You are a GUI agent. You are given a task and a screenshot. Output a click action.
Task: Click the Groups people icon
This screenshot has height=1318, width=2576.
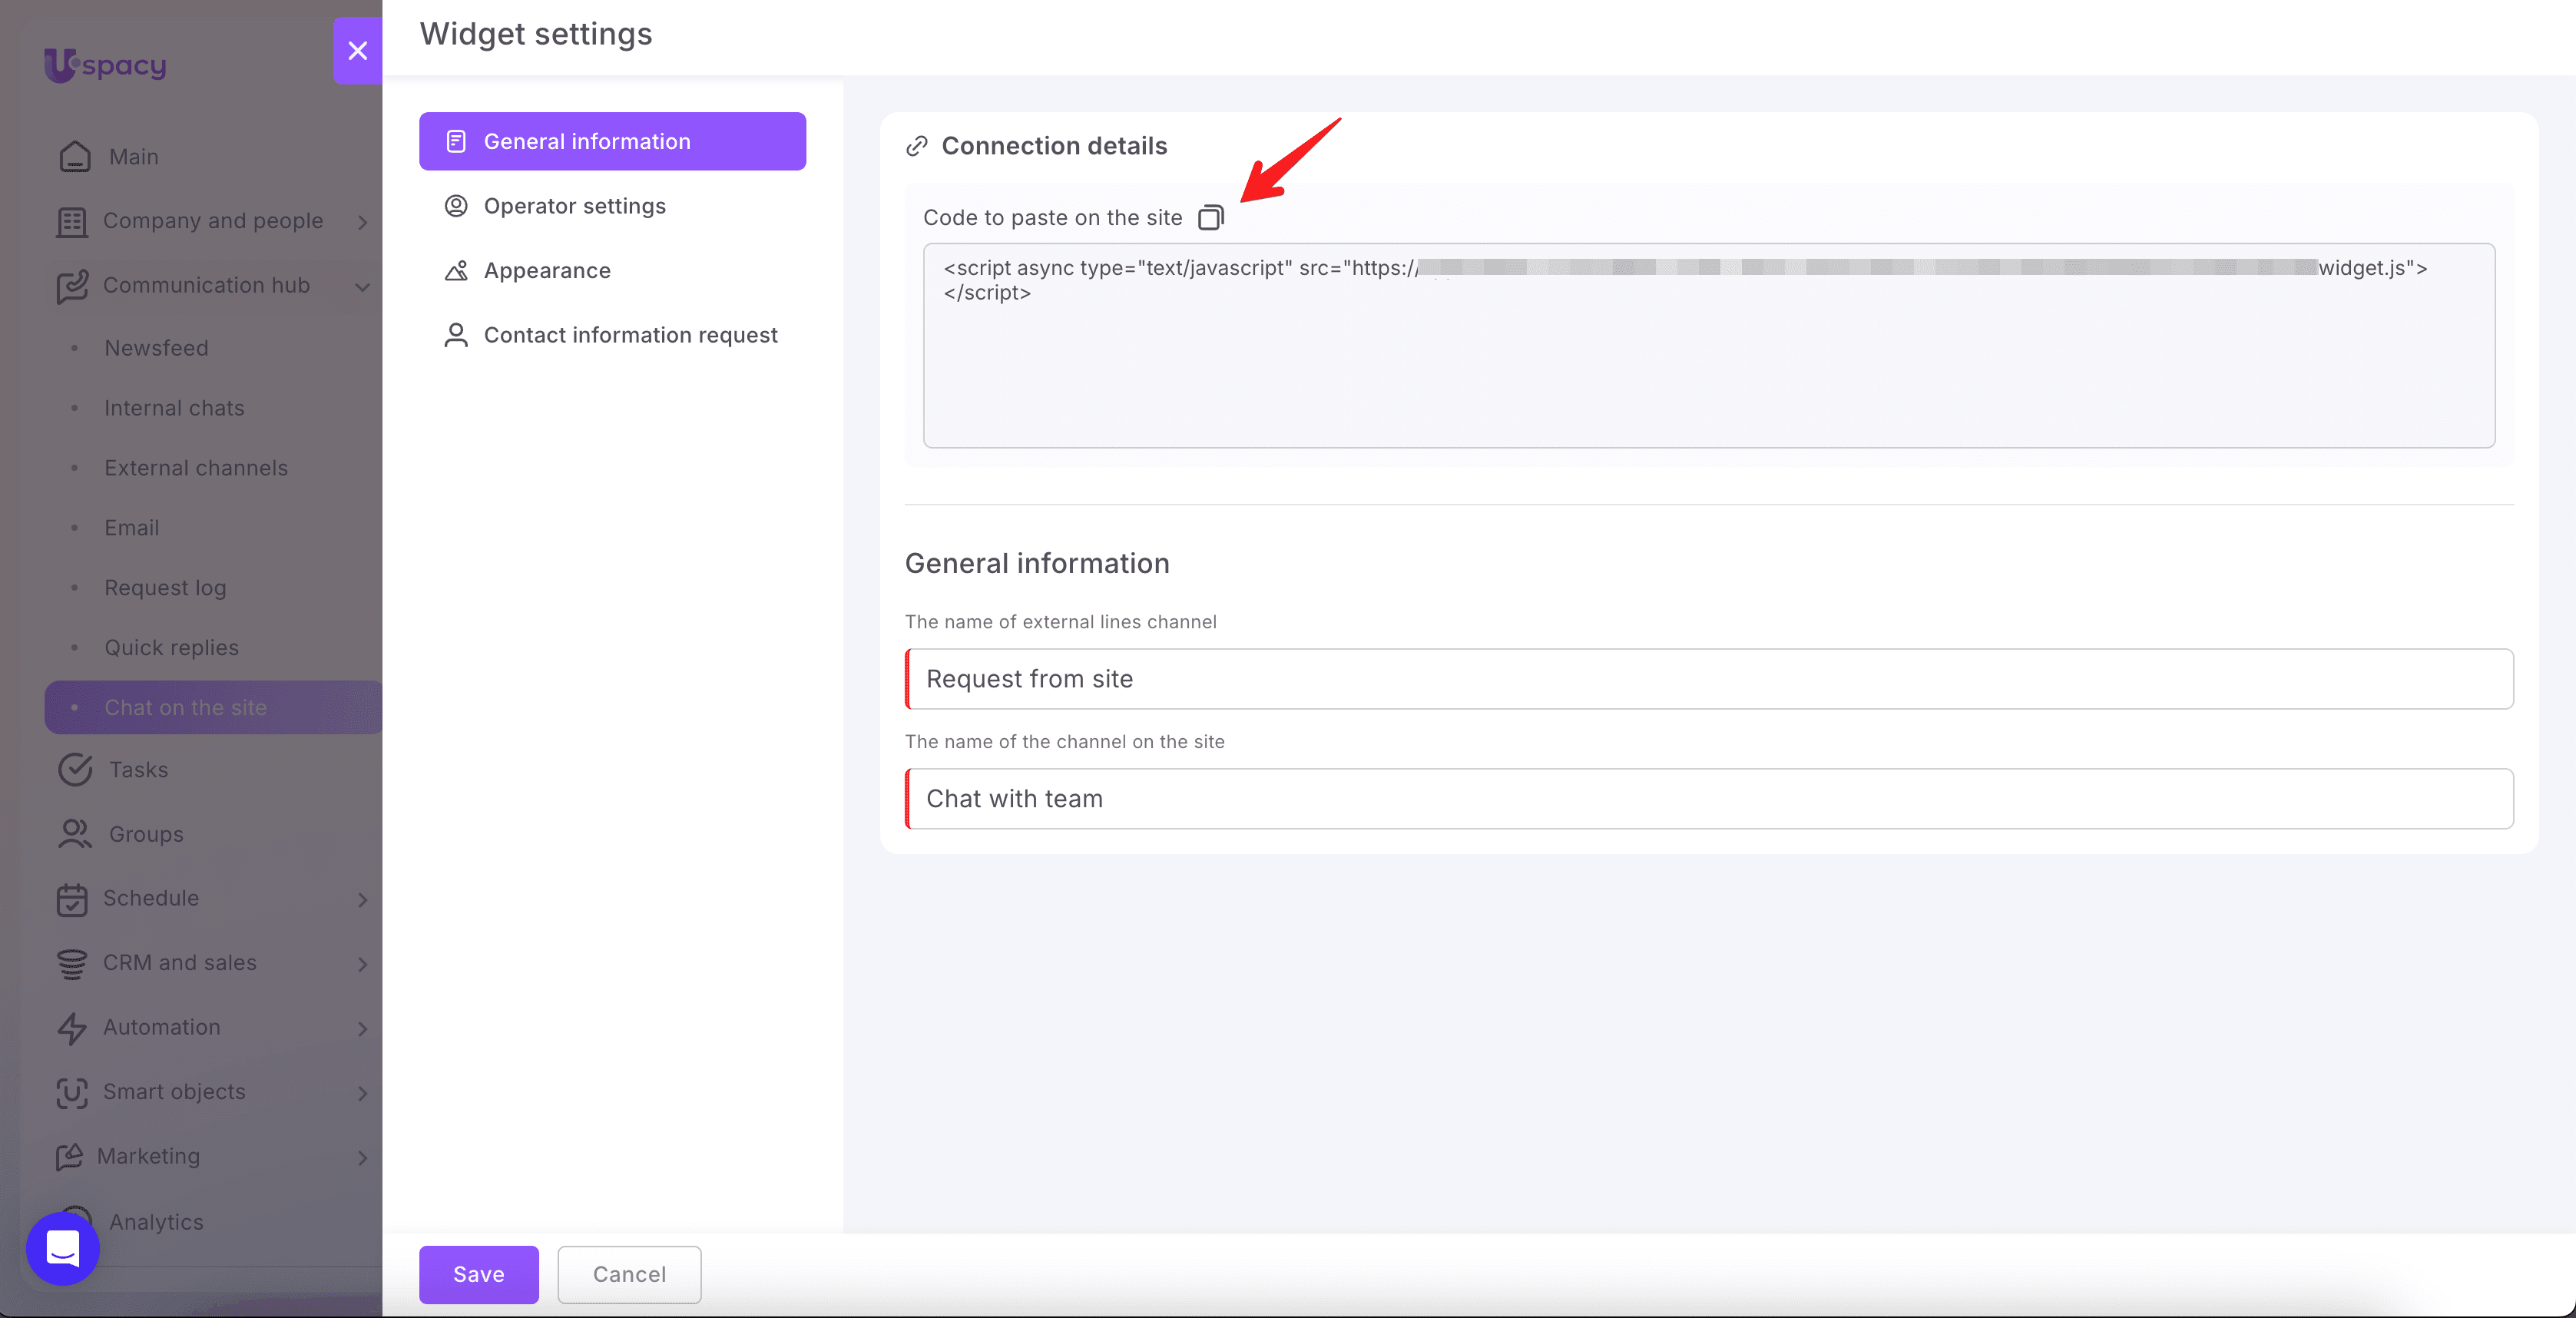tap(75, 834)
